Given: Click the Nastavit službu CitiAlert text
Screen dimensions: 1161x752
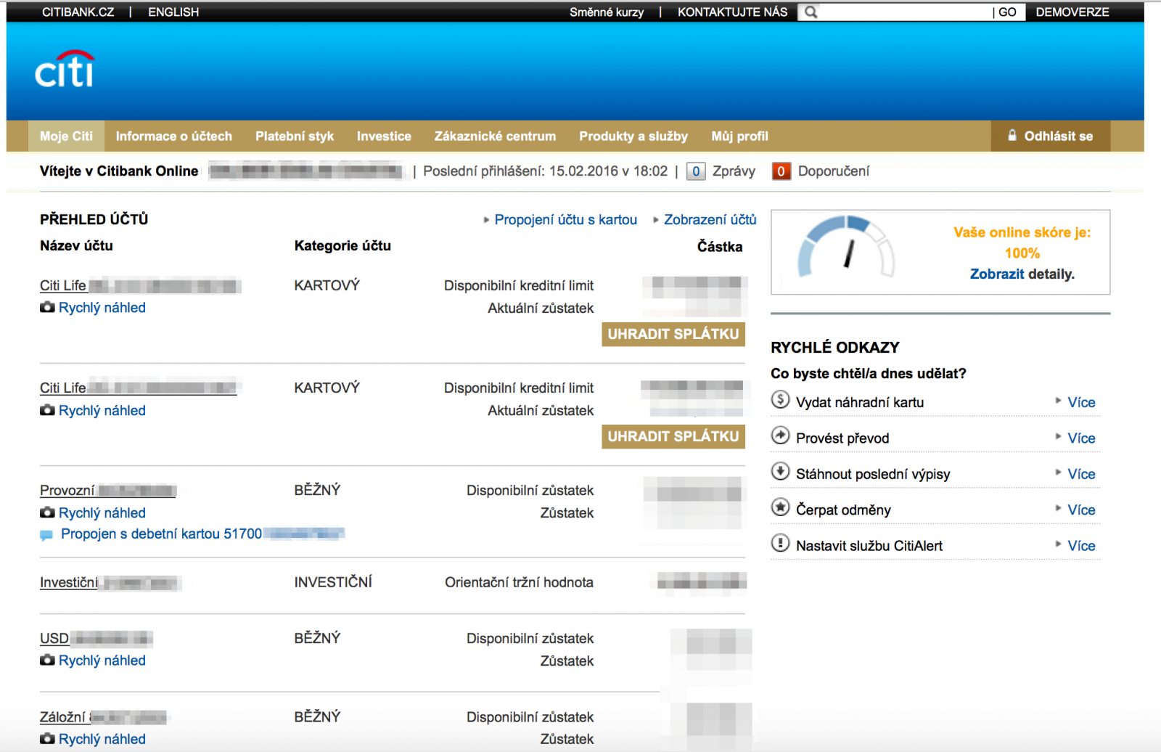Looking at the screenshot, I should pyautogui.click(x=869, y=546).
